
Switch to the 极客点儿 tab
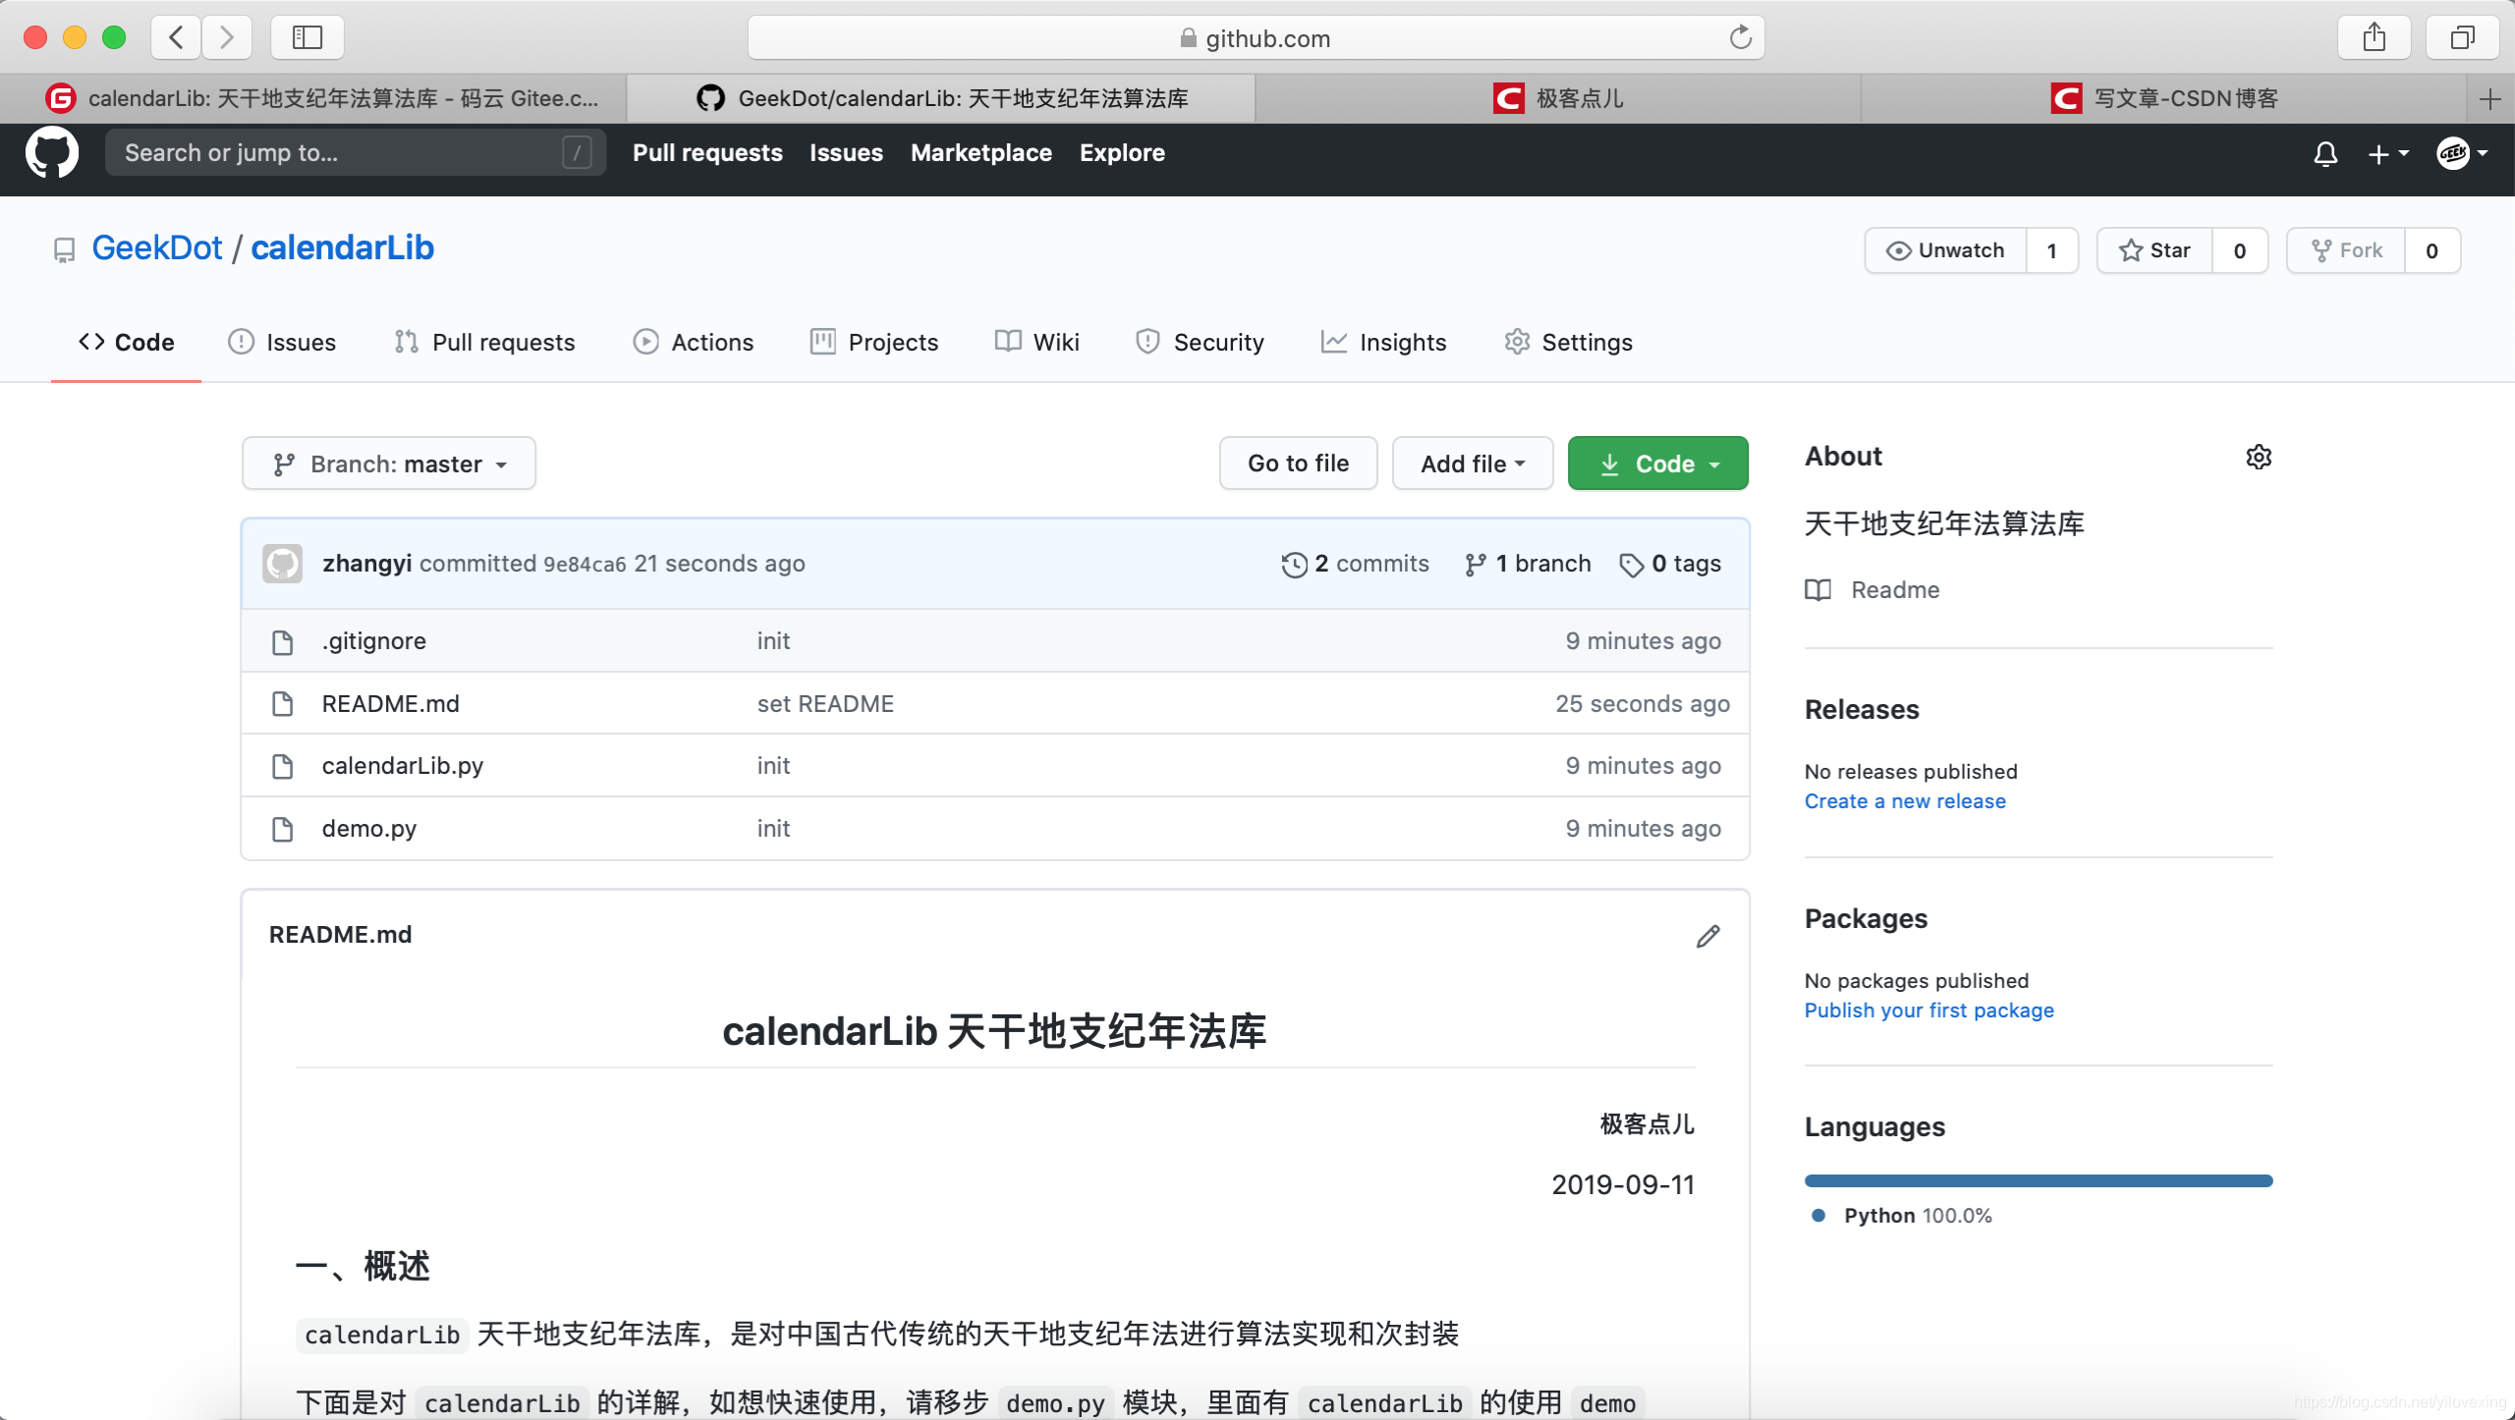[x=1558, y=98]
